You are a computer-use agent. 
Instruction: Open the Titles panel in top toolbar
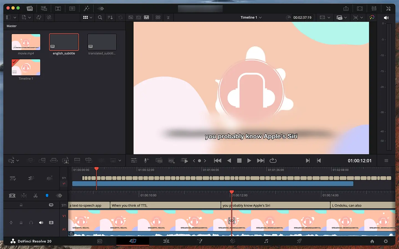pyautogui.click(x=72, y=9)
